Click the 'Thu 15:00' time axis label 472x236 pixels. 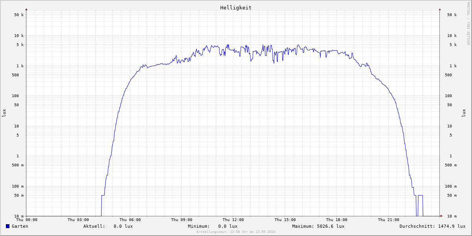(285, 220)
